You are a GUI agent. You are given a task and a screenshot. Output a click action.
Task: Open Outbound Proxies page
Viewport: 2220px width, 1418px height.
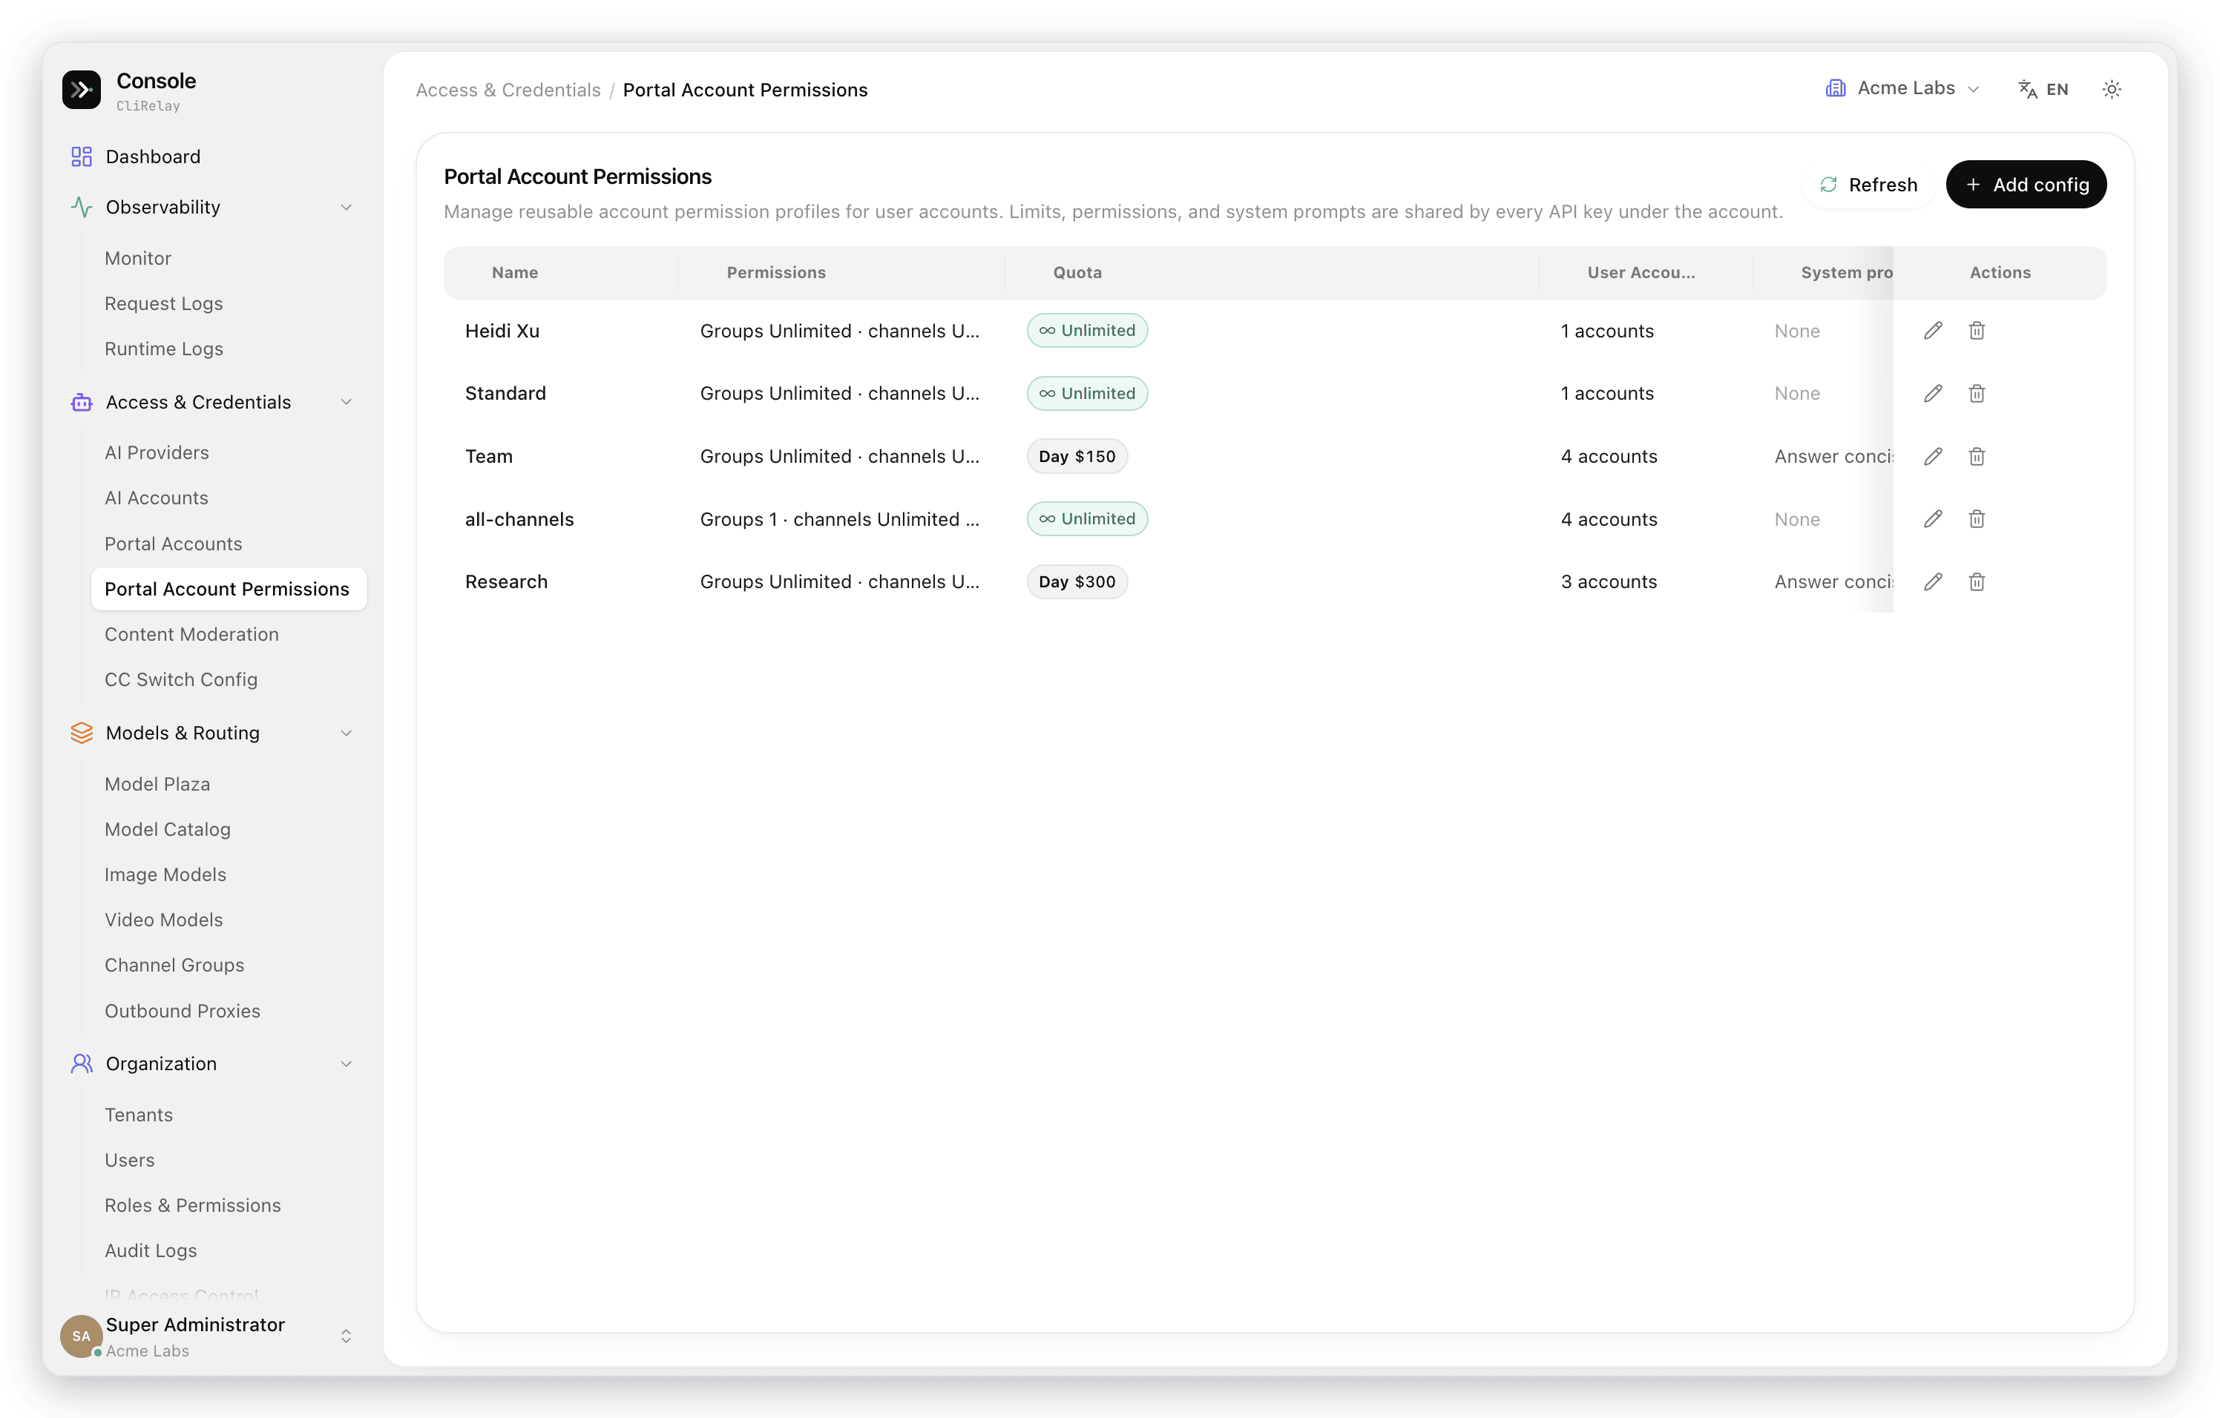click(183, 1011)
